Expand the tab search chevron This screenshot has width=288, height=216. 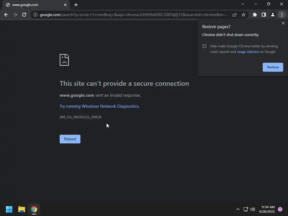pyautogui.click(x=243, y=4)
